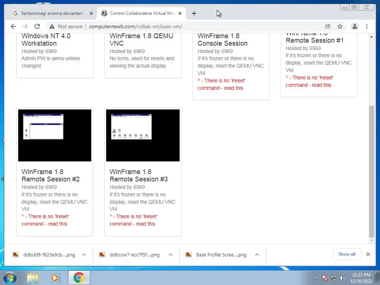Viewport: 380px width, 285px height.
Task: Click the vertical scrollbar thumb
Action: 371,171
